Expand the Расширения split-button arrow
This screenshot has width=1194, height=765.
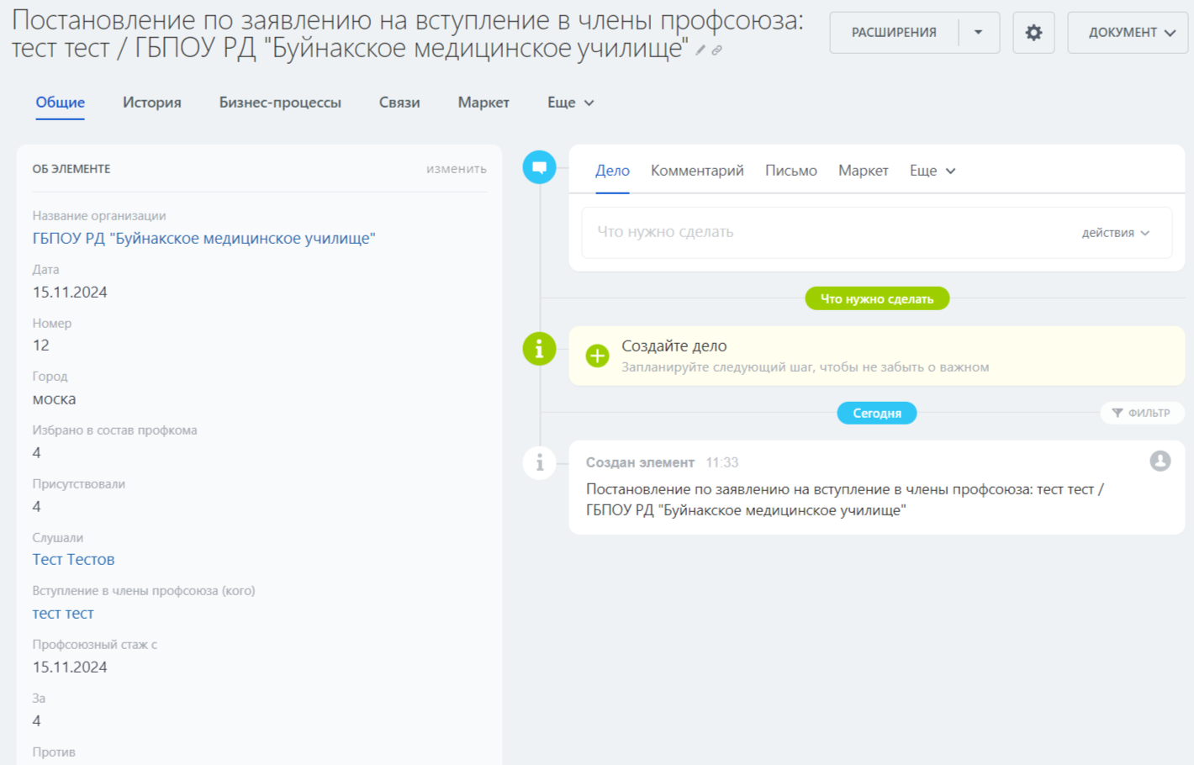point(978,33)
